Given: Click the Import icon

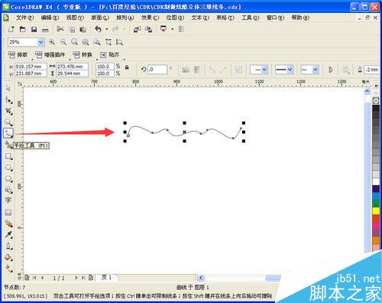Looking at the screenshot, I should [x=137, y=29].
